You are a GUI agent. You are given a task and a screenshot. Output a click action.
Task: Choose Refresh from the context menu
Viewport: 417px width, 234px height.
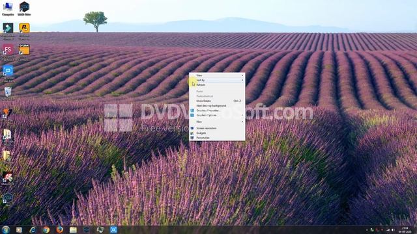[217, 85]
